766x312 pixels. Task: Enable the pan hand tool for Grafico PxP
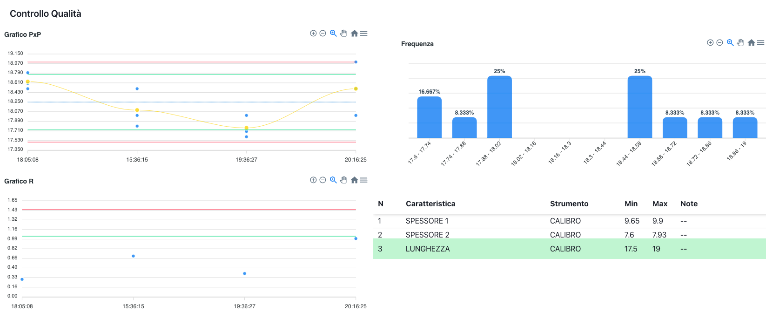(x=343, y=34)
